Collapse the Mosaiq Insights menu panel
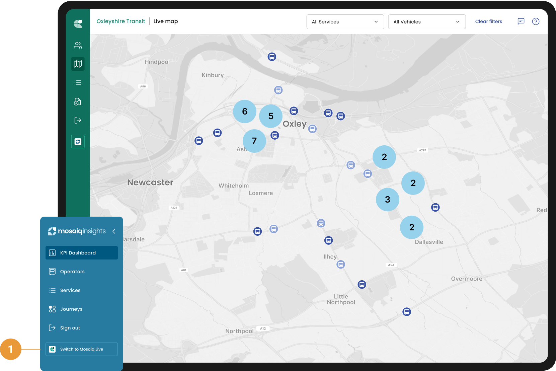The width and height of the screenshot is (556, 371). pyautogui.click(x=114, y=231)
